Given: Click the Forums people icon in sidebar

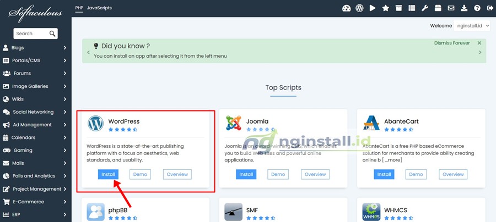Looking at the screenshot, I should click(x=6, y=73).
